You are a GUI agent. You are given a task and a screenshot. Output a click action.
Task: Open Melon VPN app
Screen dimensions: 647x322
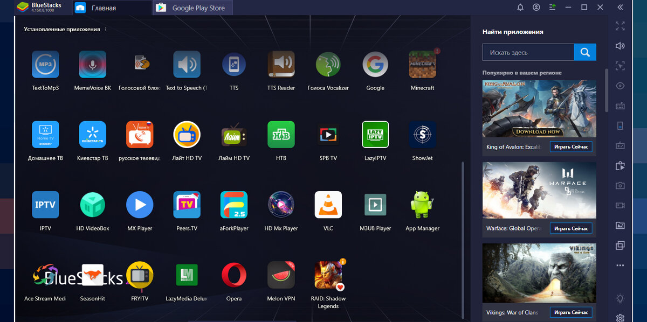(x=281, y=275)
